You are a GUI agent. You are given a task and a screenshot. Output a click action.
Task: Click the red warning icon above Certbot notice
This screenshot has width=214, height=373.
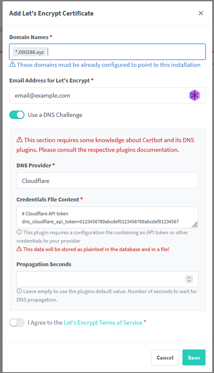(x=19, y=140)
